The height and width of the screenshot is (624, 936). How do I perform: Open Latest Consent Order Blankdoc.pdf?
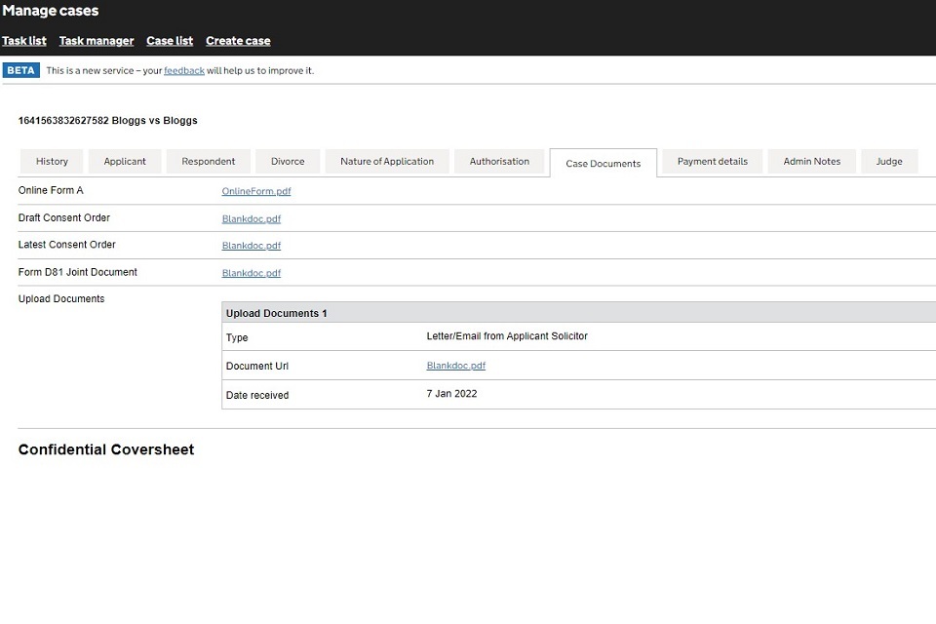point(252,246)
